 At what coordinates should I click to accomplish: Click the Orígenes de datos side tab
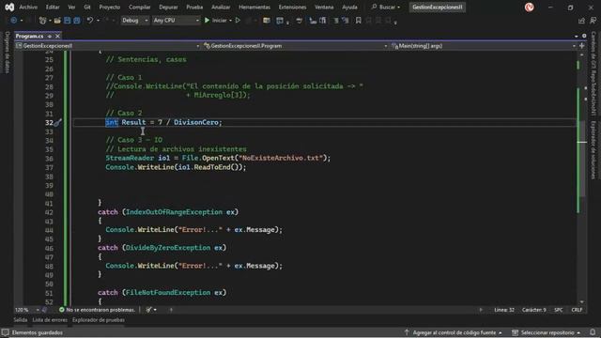click(7, 53)
